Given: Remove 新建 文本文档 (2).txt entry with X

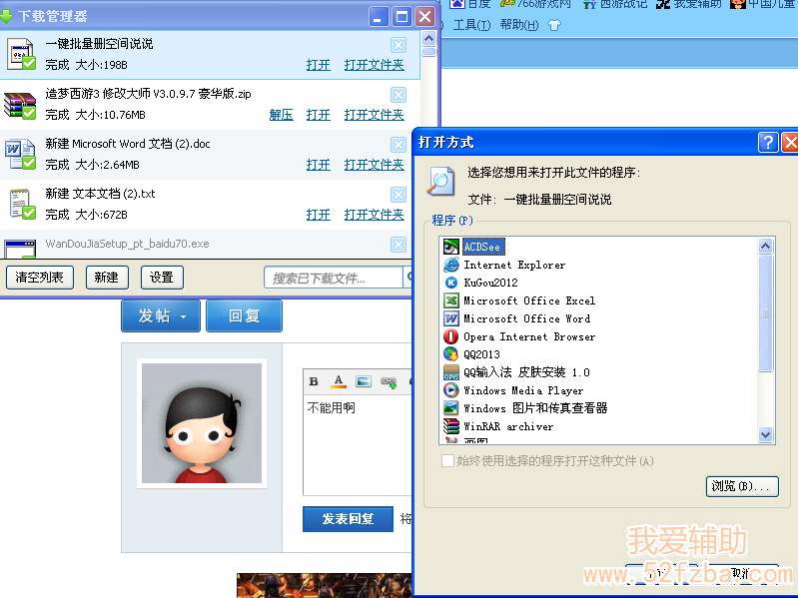Looking at the screenshot, I should click(399, 195).
